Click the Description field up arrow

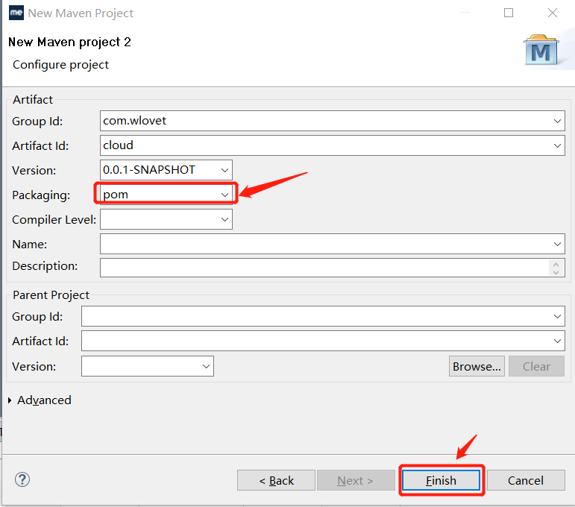click(556, 265)
